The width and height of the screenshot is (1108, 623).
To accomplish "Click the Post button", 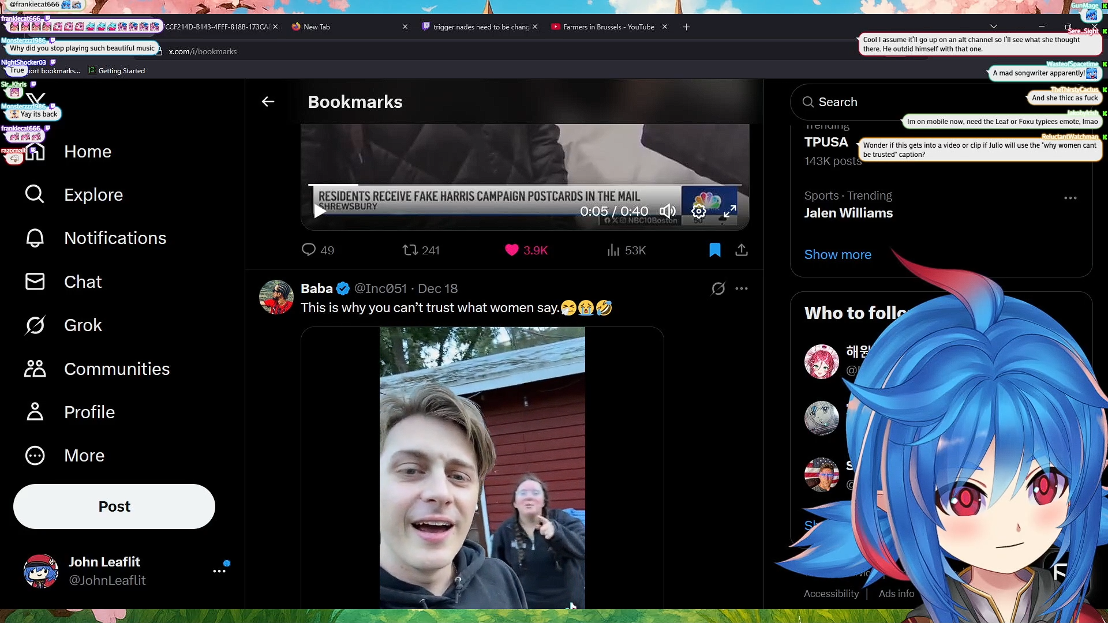I will [x=114, y=506].
